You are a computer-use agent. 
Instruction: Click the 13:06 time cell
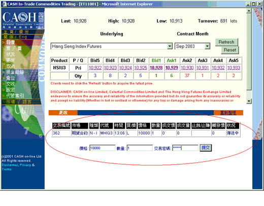click(119, 133)
